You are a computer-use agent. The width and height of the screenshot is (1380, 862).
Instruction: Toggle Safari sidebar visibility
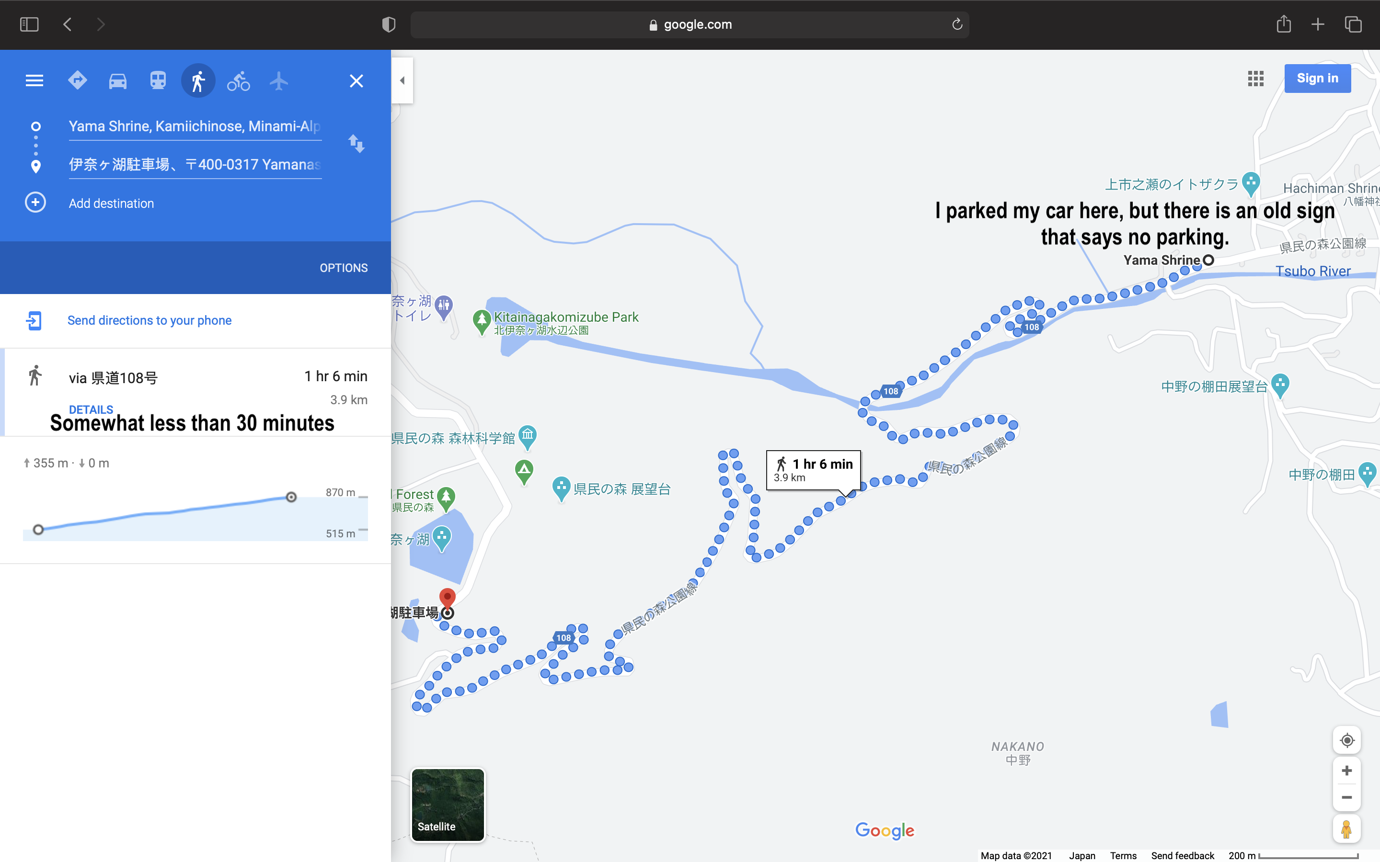click(29, 24)
